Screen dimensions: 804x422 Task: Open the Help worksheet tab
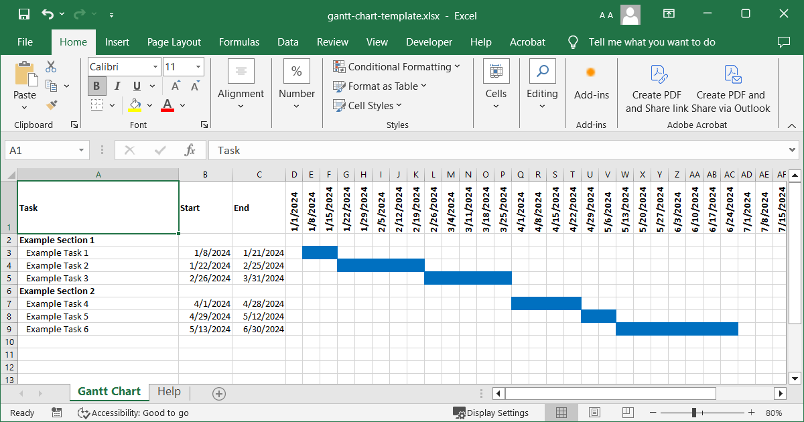point(170,391)
